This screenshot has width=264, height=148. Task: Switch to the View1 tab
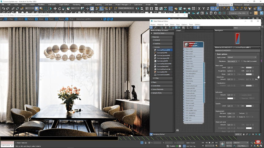click(x=179, y=31)
